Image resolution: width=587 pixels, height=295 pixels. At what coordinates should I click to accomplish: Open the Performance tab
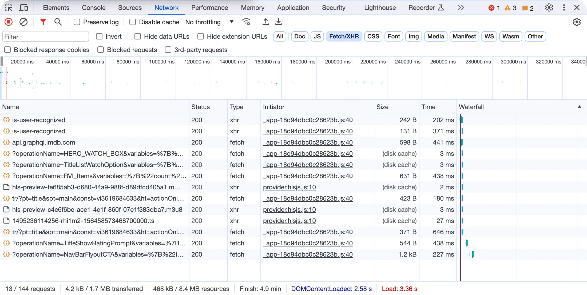pyautogui.click(x=209, y=8)
